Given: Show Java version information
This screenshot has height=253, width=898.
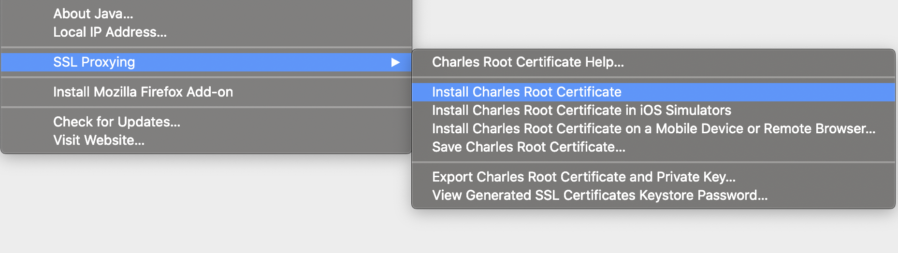Looking at the screenshot, I should pos(93,14).
